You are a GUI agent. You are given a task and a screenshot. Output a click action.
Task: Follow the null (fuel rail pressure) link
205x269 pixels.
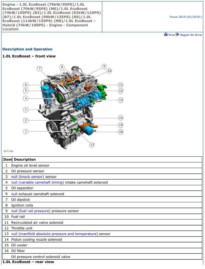click(31, 211)
